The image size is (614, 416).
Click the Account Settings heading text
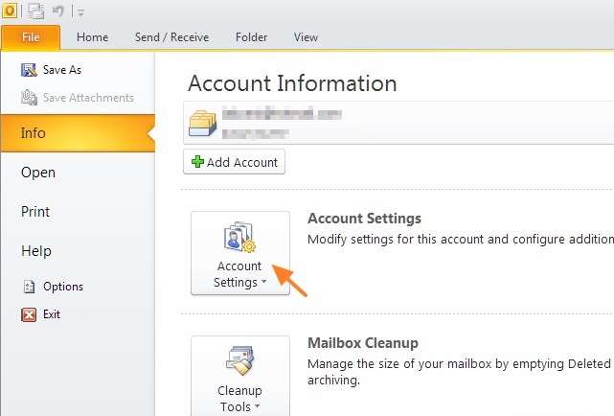(364, 219)
